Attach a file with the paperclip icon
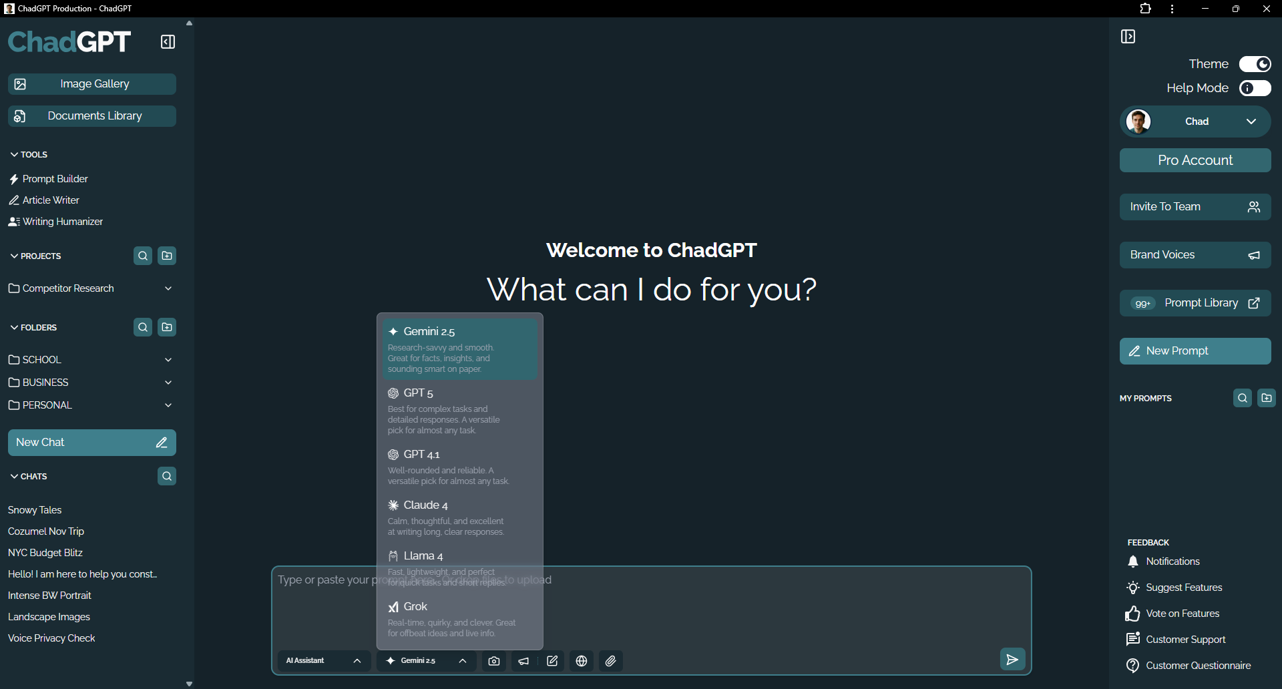 tap(610, 660)
